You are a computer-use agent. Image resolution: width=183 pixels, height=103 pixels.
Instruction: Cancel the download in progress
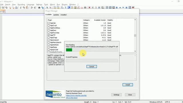pyautogui.click(x=91, y=67)
